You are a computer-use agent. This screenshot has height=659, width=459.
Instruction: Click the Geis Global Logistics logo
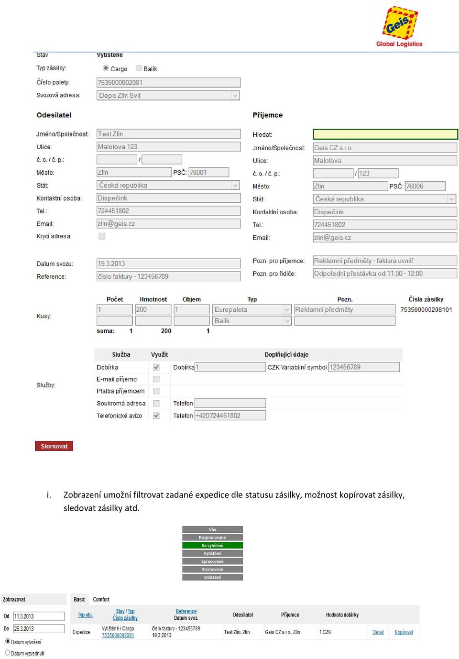click(399, 27)
